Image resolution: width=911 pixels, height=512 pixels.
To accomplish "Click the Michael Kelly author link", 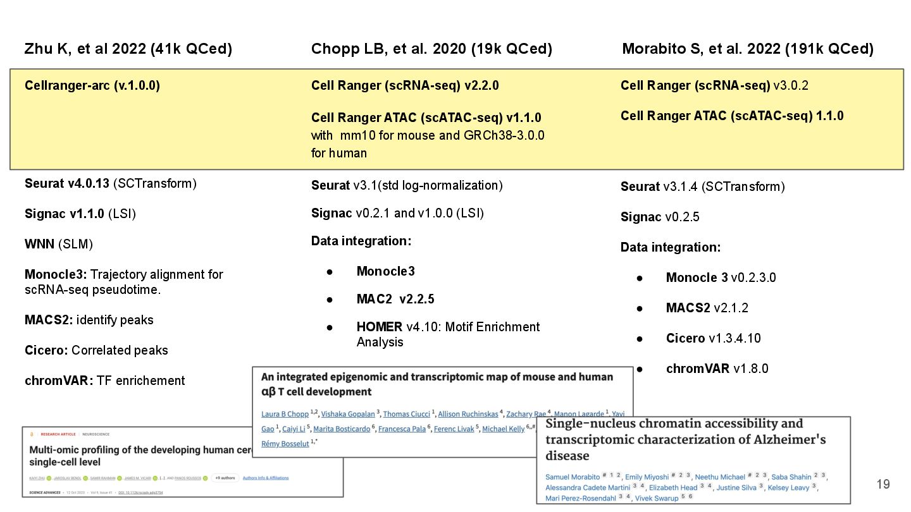I will pos(504,429).
